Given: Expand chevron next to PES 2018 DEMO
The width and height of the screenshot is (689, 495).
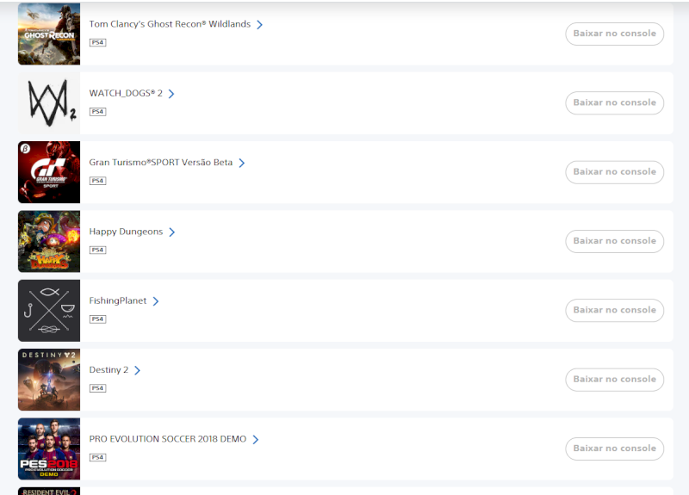Looking at the screenshot, I should click(x=255, y=440).
